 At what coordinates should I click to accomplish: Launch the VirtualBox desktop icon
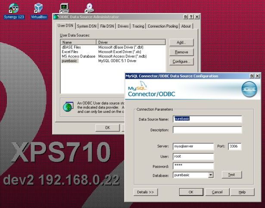coord(39,11)
